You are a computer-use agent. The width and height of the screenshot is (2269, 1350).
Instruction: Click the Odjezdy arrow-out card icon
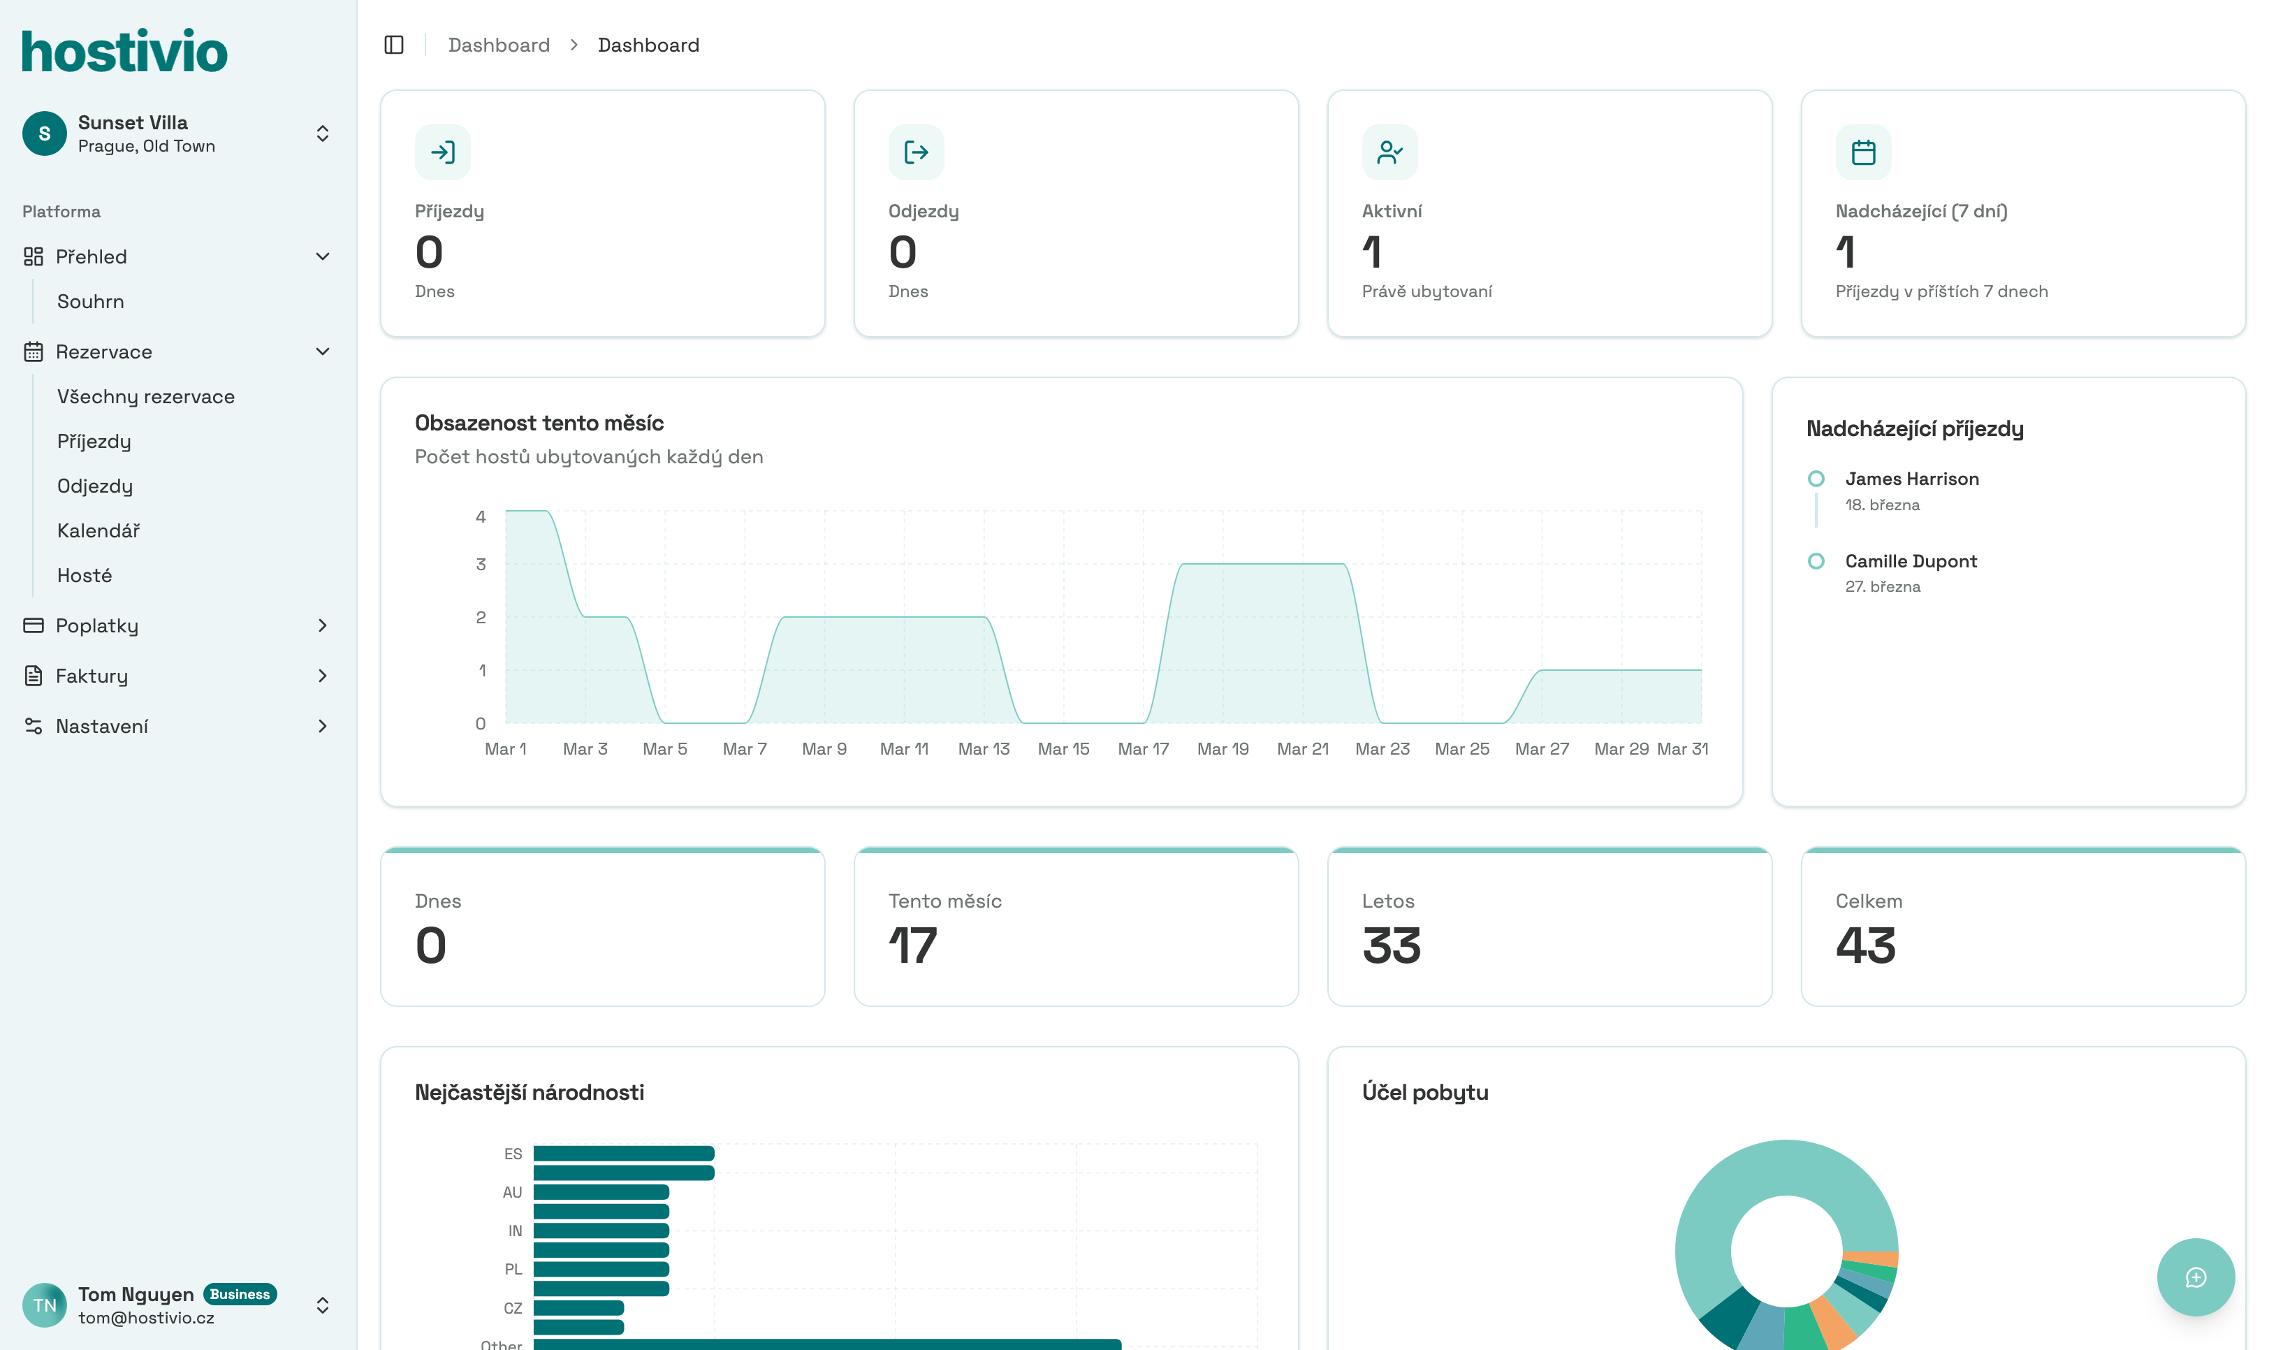[917, 152]
